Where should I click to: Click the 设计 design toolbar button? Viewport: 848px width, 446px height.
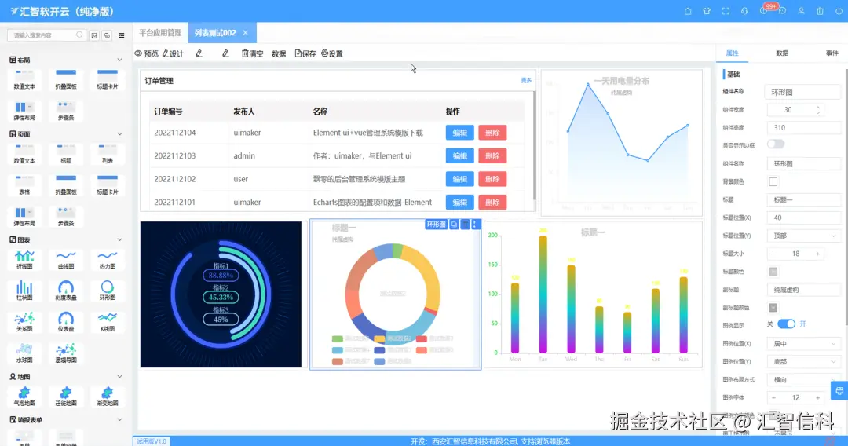tap(173, 53)
